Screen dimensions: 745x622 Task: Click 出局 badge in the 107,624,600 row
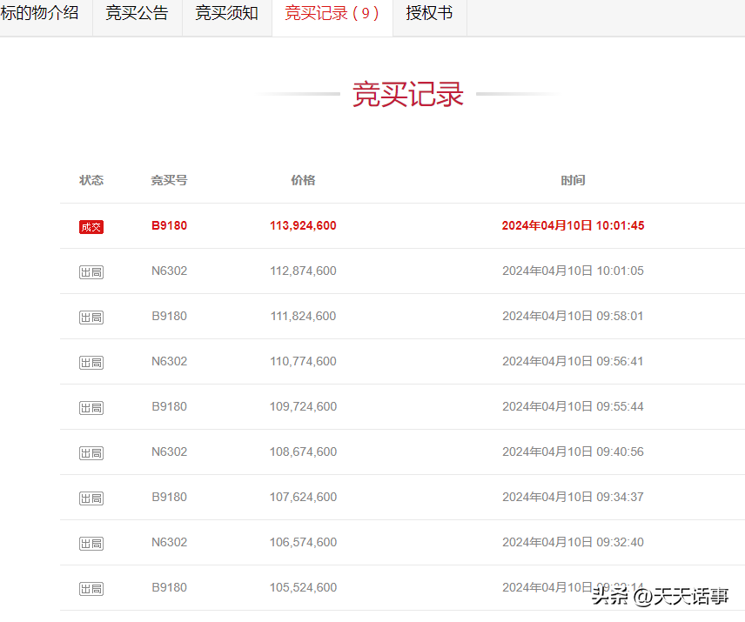pyautogui.click(x=91, y=498)
